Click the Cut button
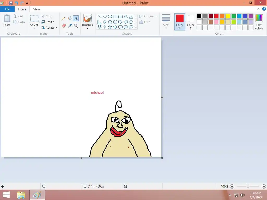The height and width of the screenshot is (200, 267). pyautogui.click(x=19, y=16)
